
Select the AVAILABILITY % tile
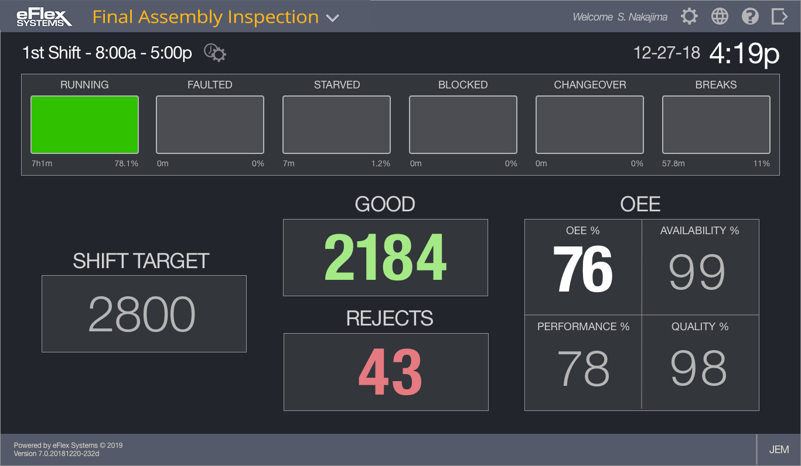(x=700, y=268)
